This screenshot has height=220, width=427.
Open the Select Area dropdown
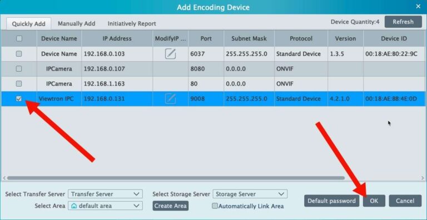coord(105,206)
